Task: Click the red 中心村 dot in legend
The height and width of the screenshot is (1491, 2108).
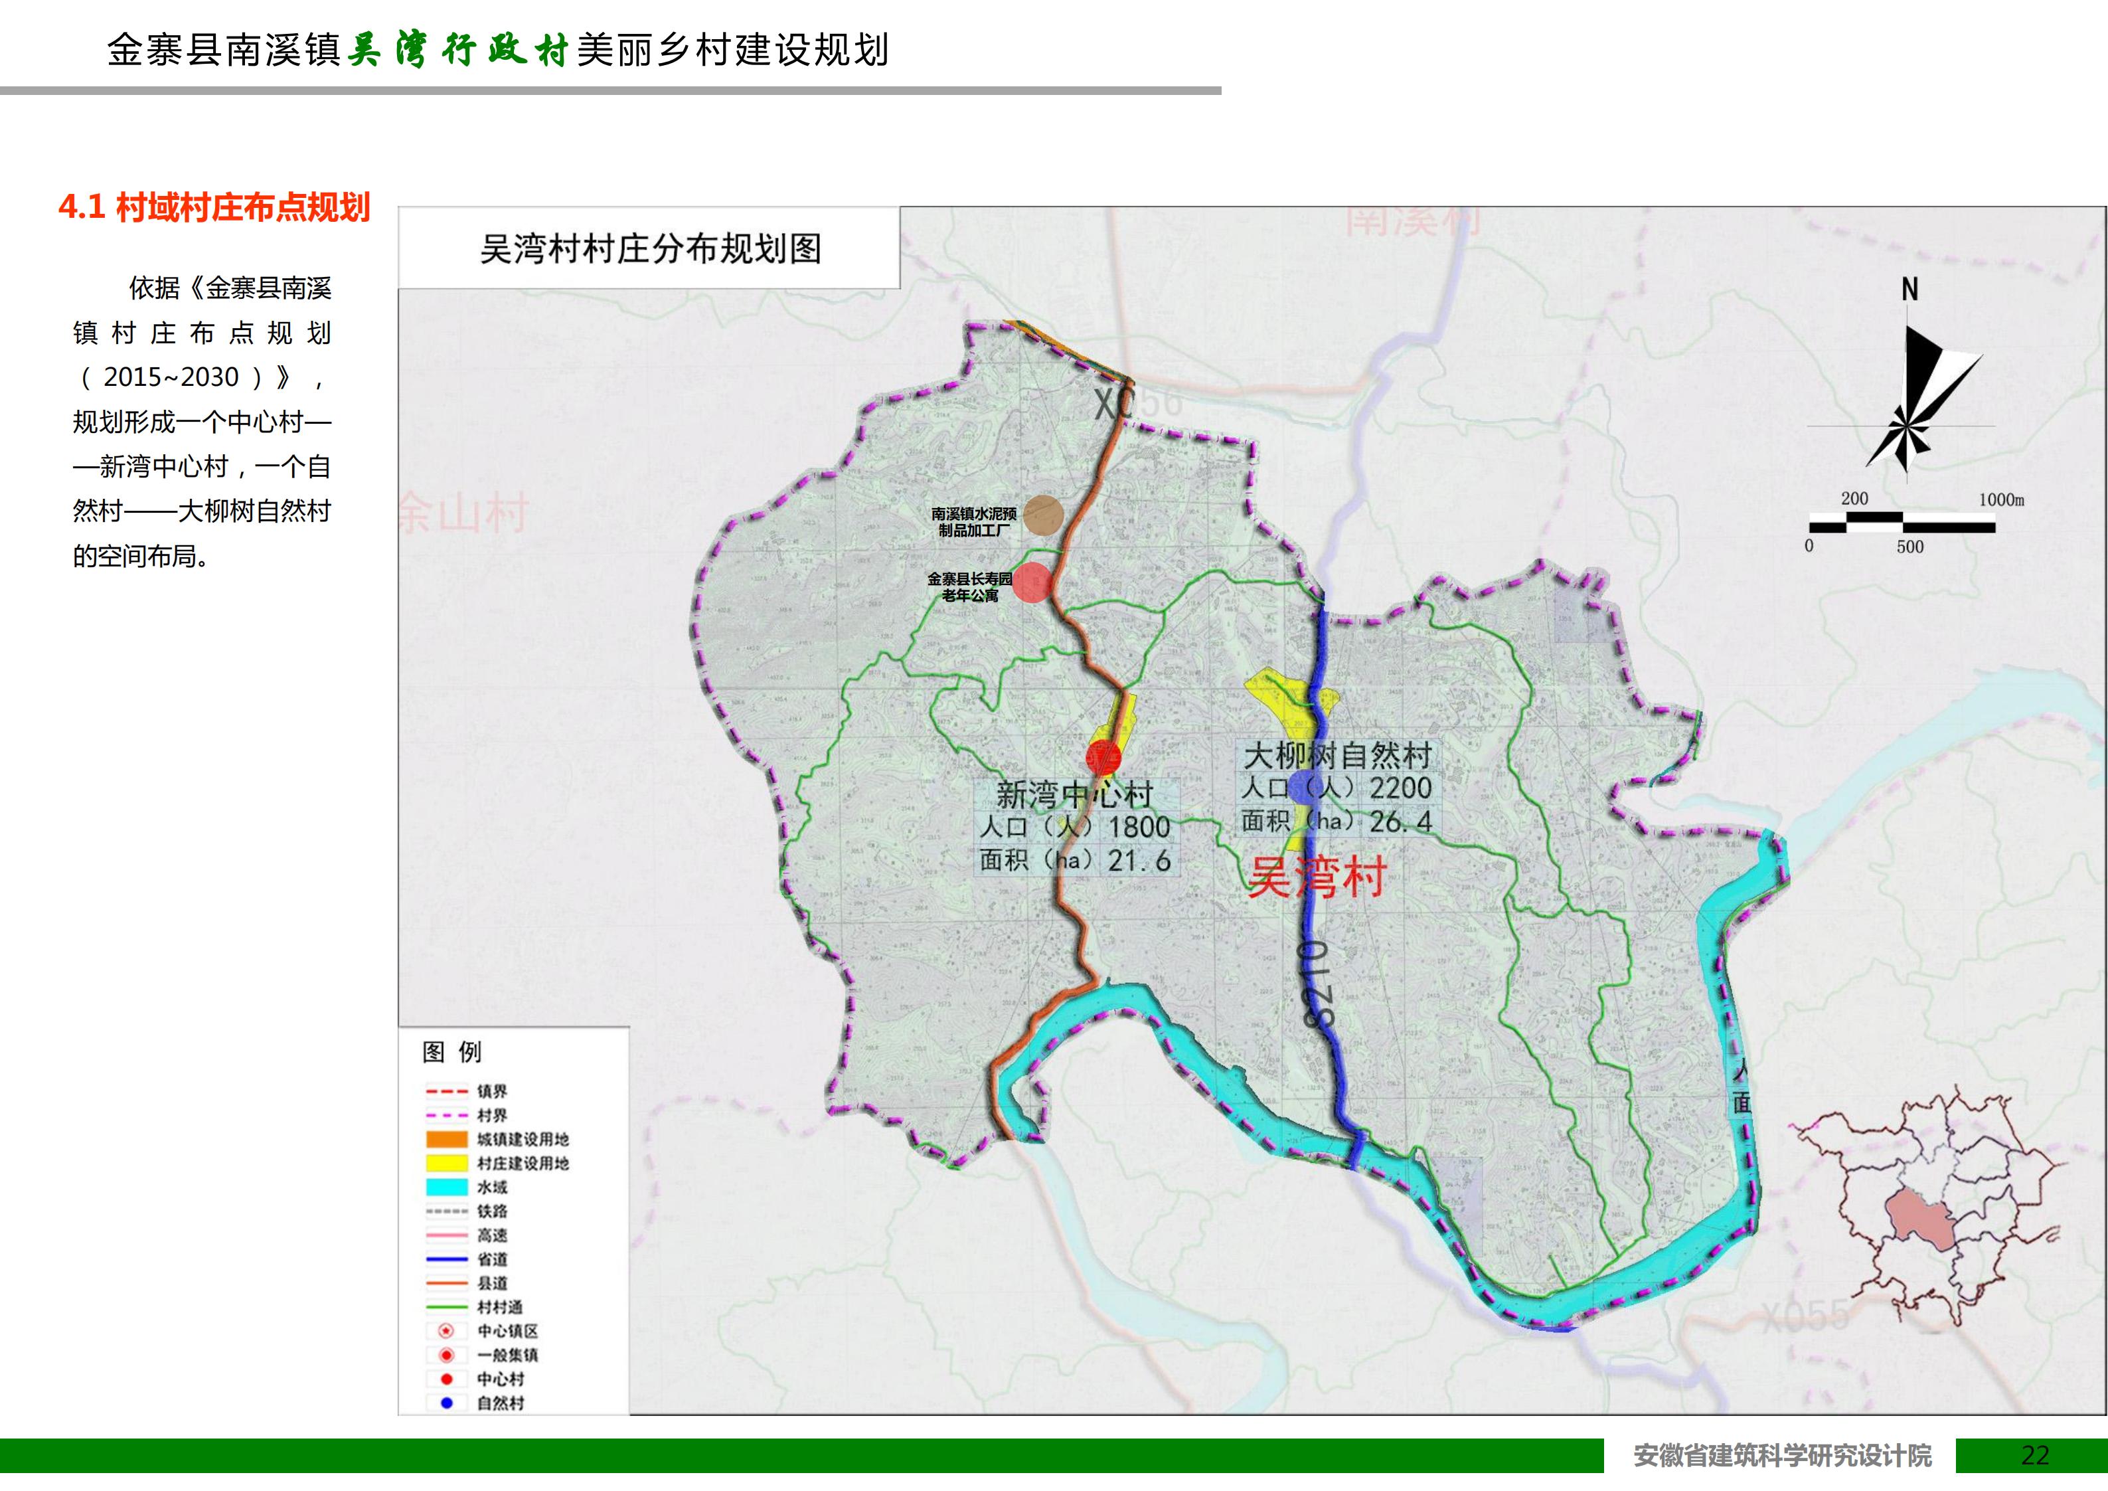Action: click(x=446, y=1378)
